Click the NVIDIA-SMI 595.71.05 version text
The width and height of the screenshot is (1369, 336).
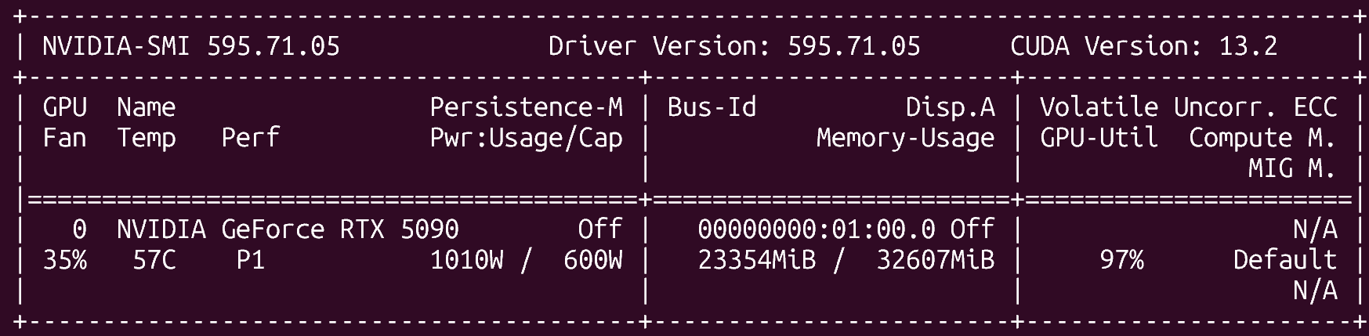point(191,46)
